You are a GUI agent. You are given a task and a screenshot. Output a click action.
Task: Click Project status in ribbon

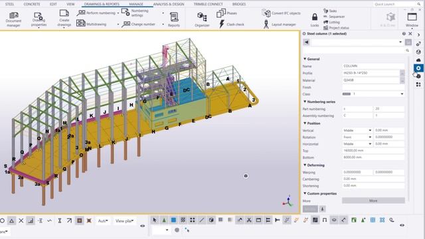[x=336, y=28]
